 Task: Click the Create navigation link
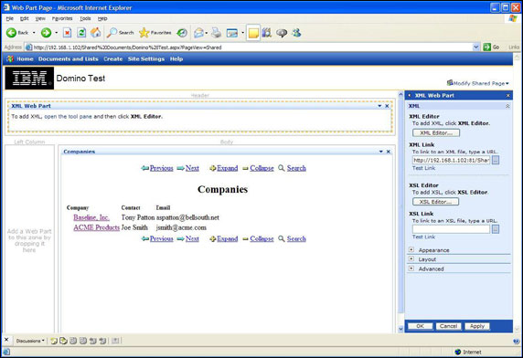[x=113, y=59]
